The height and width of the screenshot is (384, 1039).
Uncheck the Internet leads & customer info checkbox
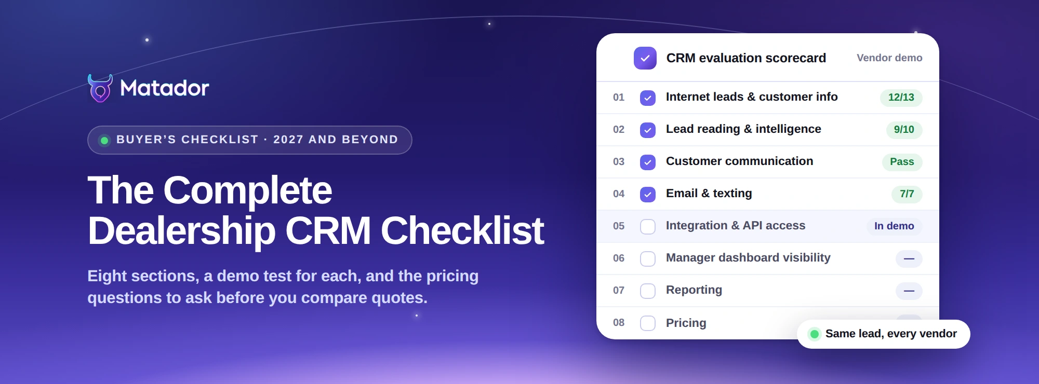648,98
